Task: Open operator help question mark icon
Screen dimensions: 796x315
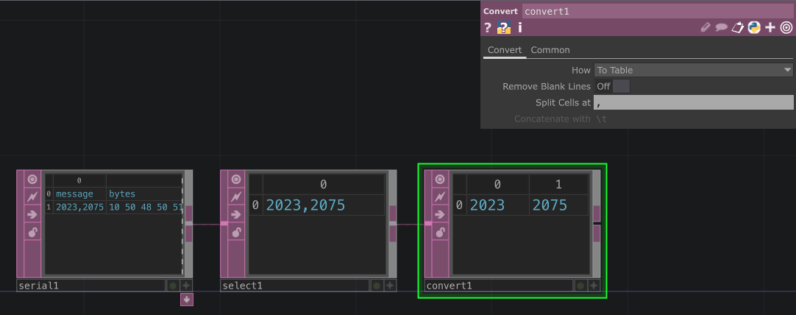Action: (x=487, y=28)
